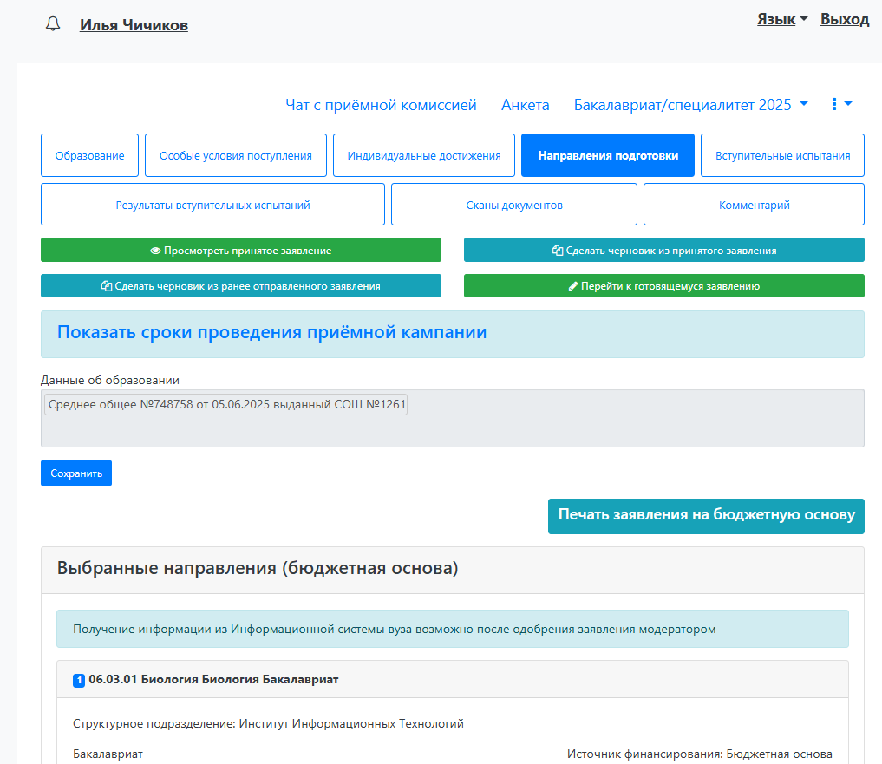Click Печать заявления на бюджетную основу
The height and width of the screenshot is (764, 882).
pyautogui.click(x=706, y=515)
